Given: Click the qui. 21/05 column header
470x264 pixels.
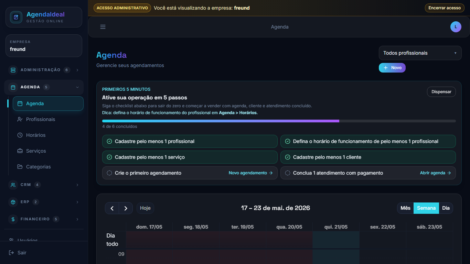Looking at the screenshot, I should coord(336,227).
